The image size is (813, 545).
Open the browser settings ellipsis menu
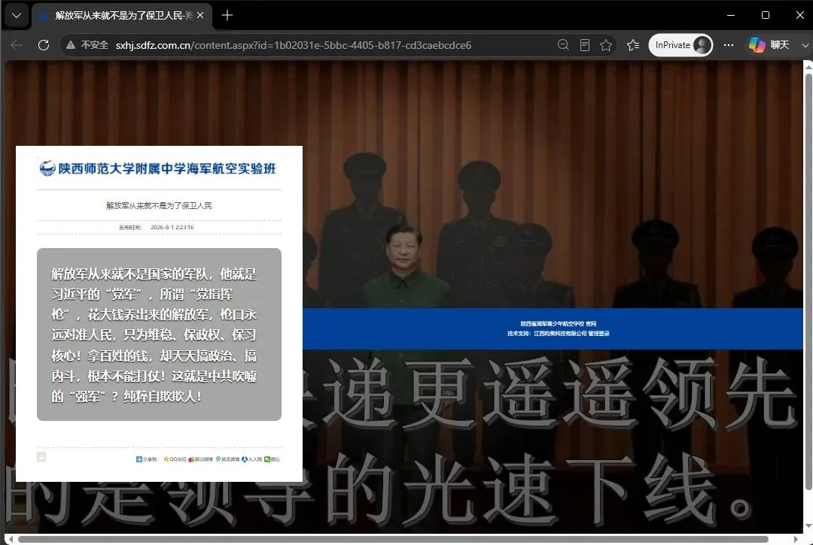point(729,45)
